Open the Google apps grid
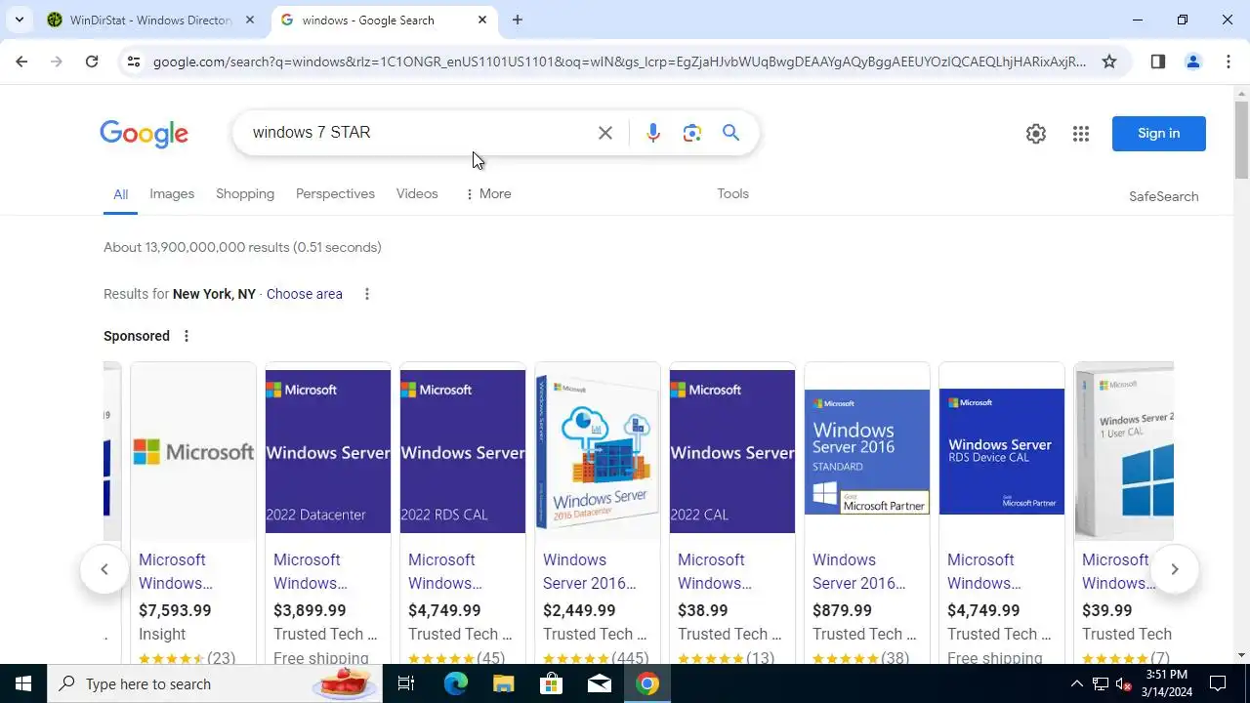The image size is (1250, 703). click(x=1081, y=134)
